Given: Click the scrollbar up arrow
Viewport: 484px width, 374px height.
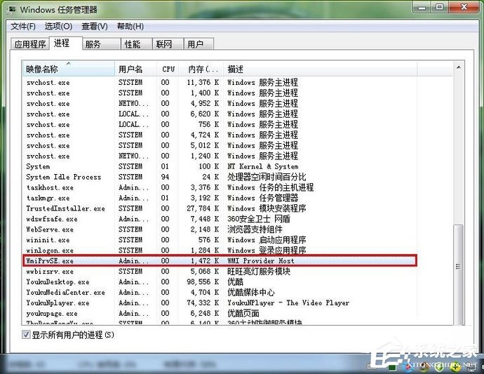Looking at the screenshot, I should [459, 67].
